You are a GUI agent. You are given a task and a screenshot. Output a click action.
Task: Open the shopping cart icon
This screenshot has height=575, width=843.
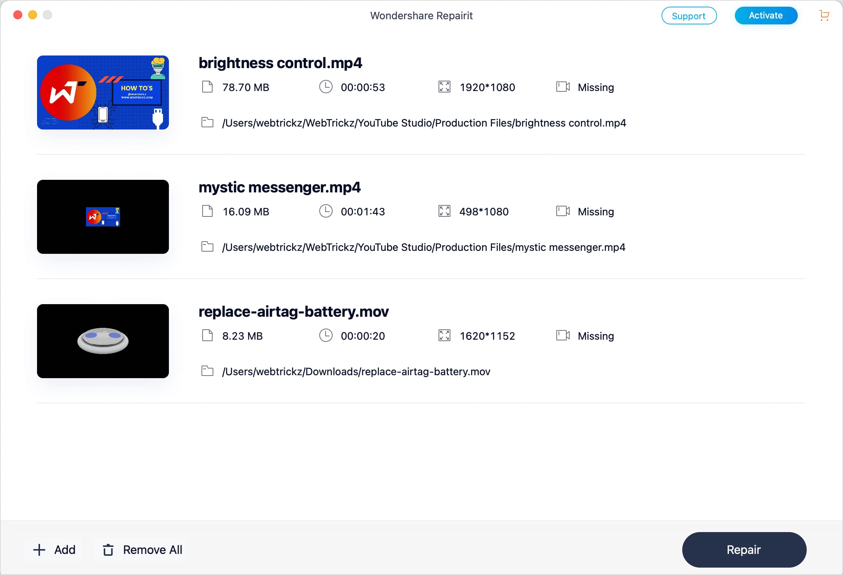point(824,15)
